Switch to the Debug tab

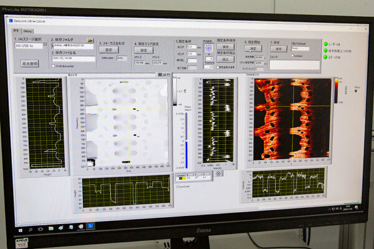(x=28, y=31)
